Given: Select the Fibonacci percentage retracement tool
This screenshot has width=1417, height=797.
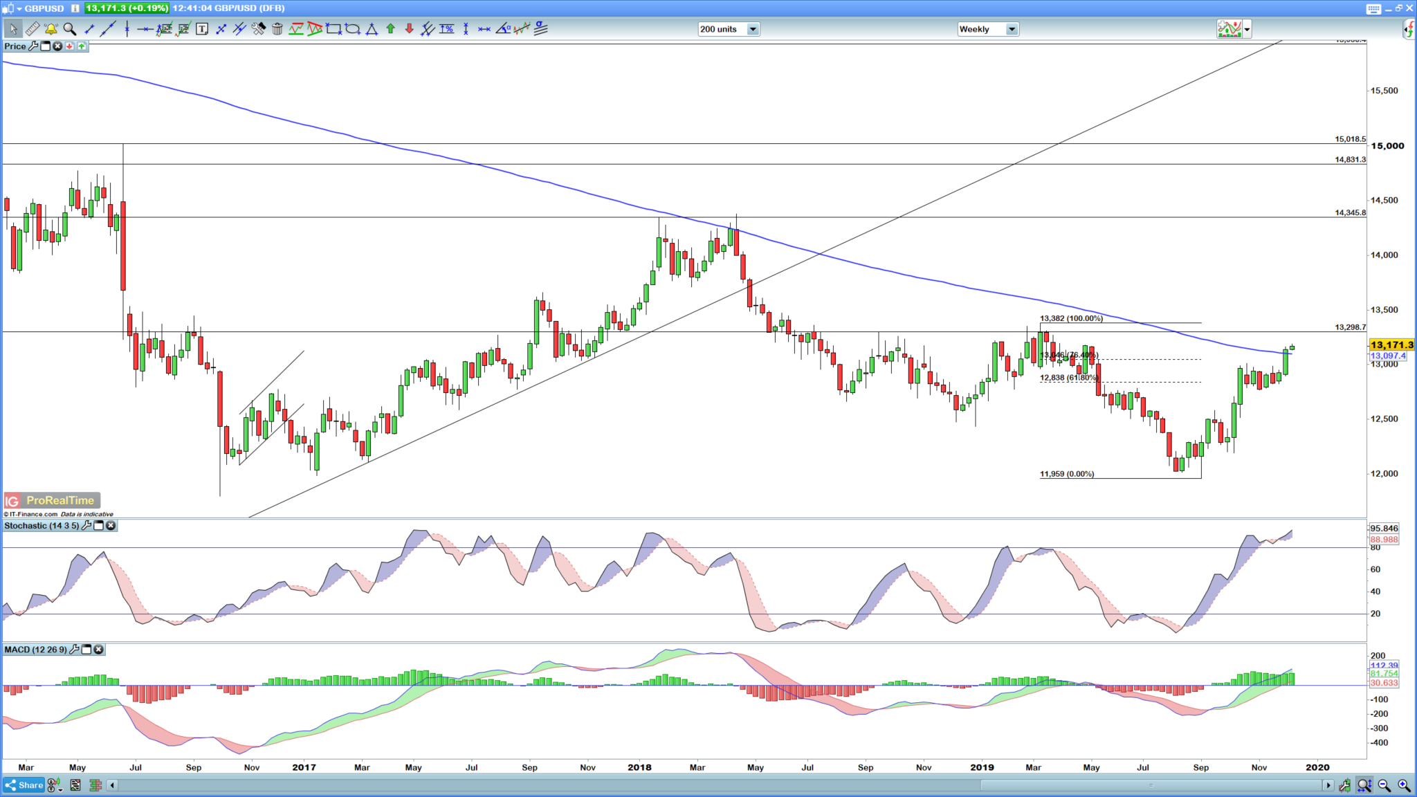Looking at the screenshot, I should coord(446,29).
